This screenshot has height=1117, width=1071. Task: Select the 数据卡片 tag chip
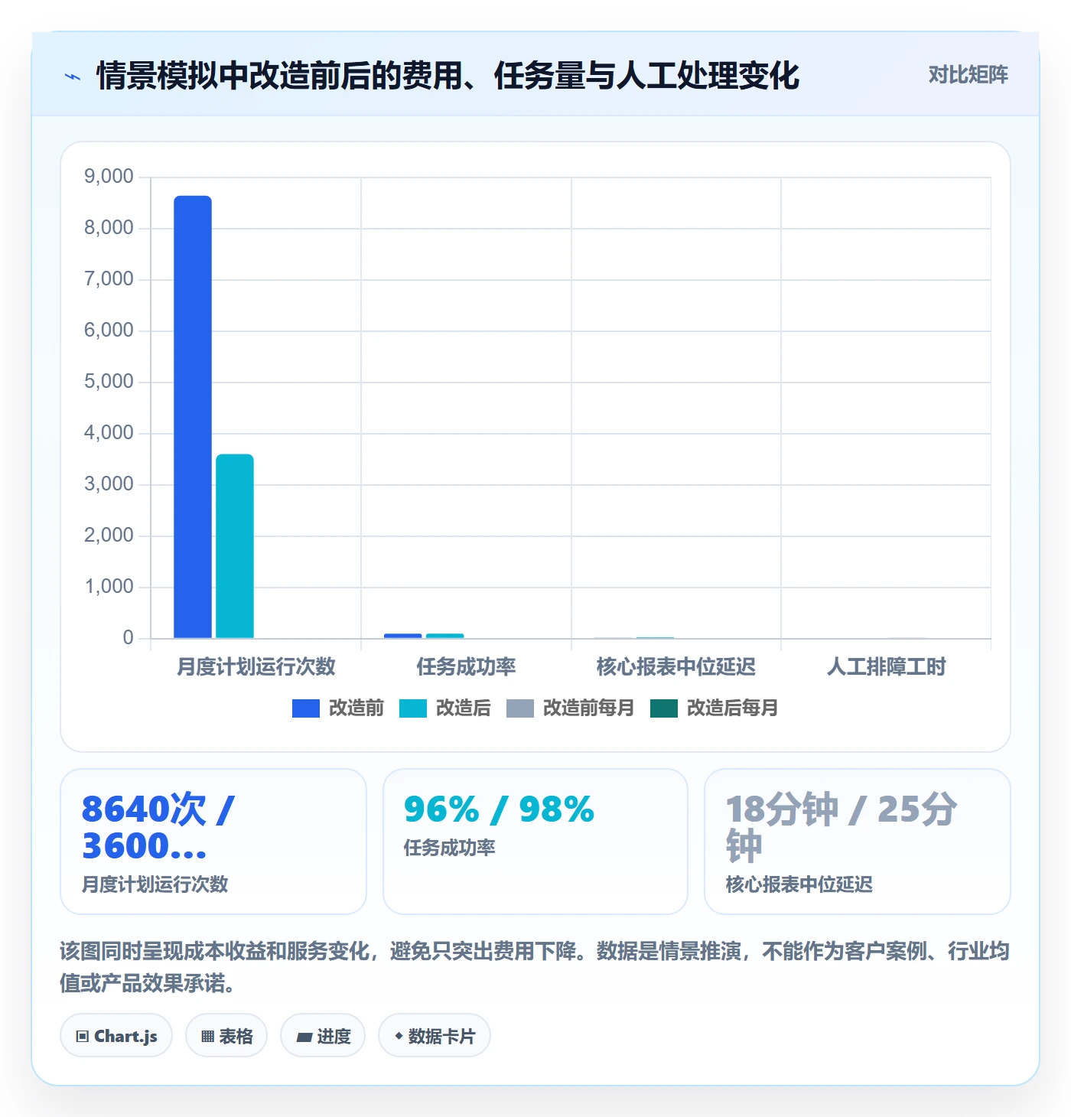(x=435, y=1036)
